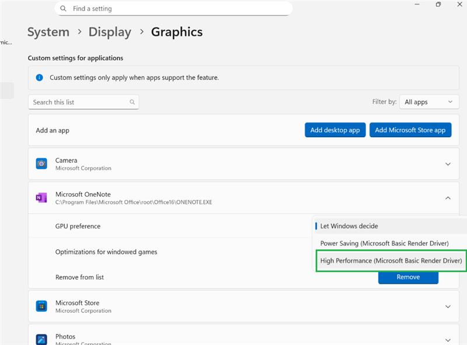Collapse the Microsoft OneNote row
Image resolution: width=467 pixels, height=345 pixels.
[x=448, y=198]
